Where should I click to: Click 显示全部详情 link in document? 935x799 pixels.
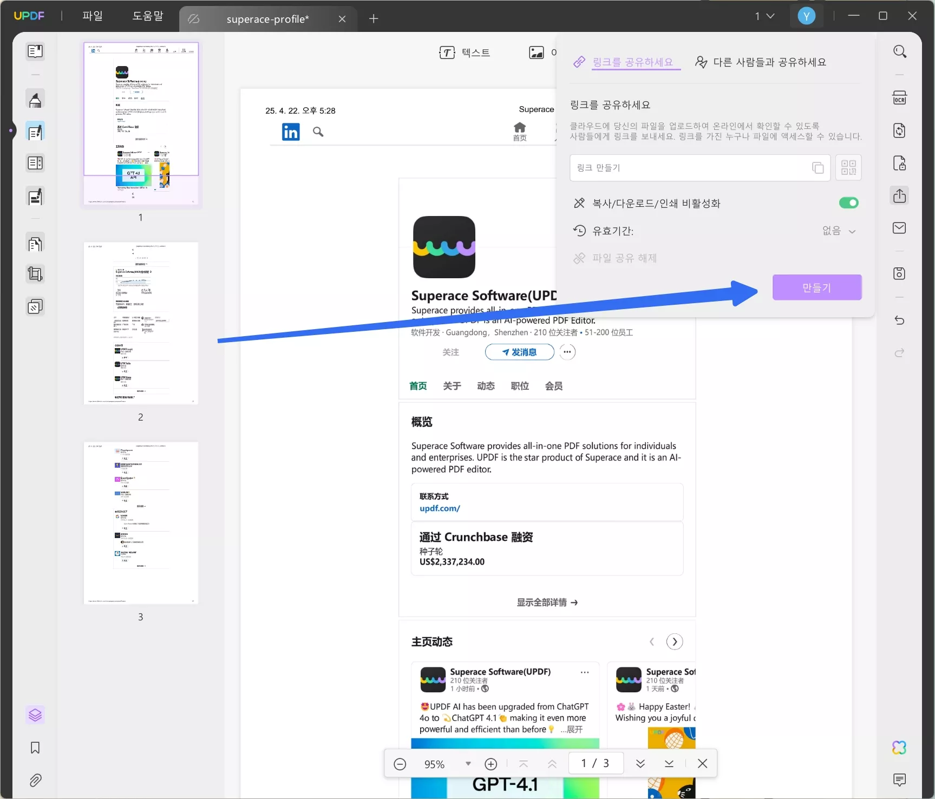pos(547,602)
